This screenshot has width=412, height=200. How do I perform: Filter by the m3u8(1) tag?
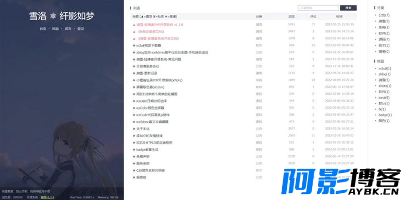point(385,68)
